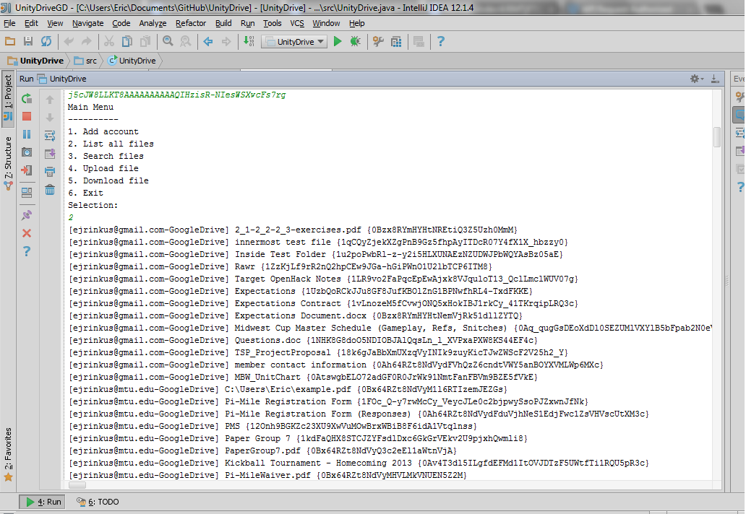Select UnityDrive class breadcrumb
This screenshot has width=746, height=514.
(132, 61)
